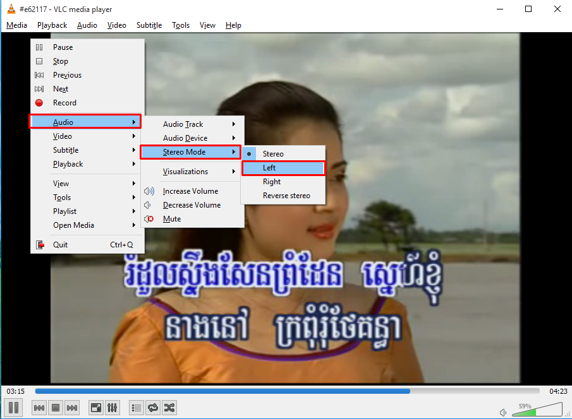Toggle fullscreen video mode icon

click(x=95, y=408)
